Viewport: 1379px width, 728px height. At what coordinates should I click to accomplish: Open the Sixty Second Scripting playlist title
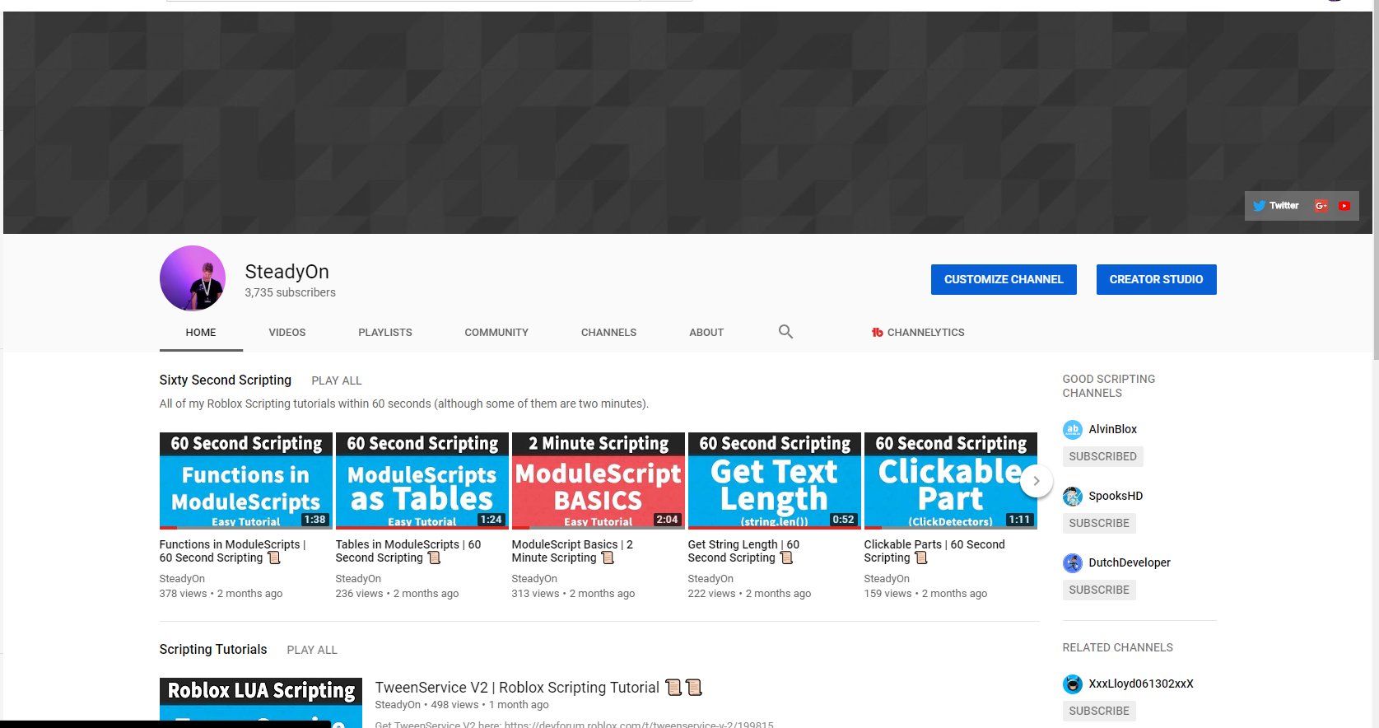coord(226,380)
